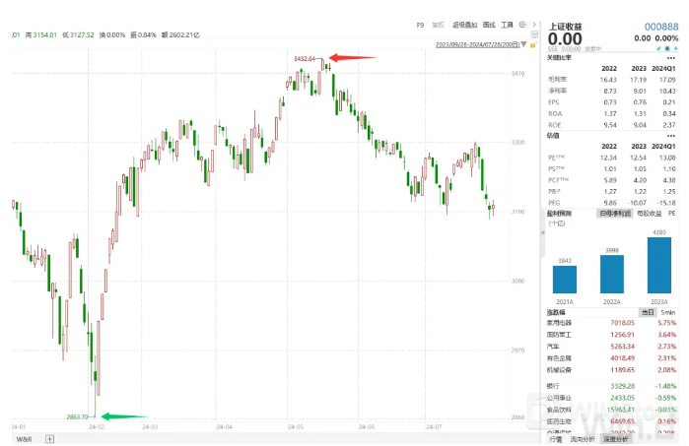The image size is (689, 446).
Task: Toggle 复权 price adjustment
Action: pos(438,25)
